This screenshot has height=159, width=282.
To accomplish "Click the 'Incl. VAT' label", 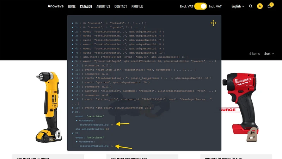I will [x=215, y=6].
